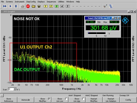
Task: Save setup with floppy disk icon
Action: click(x=39, y=6)
